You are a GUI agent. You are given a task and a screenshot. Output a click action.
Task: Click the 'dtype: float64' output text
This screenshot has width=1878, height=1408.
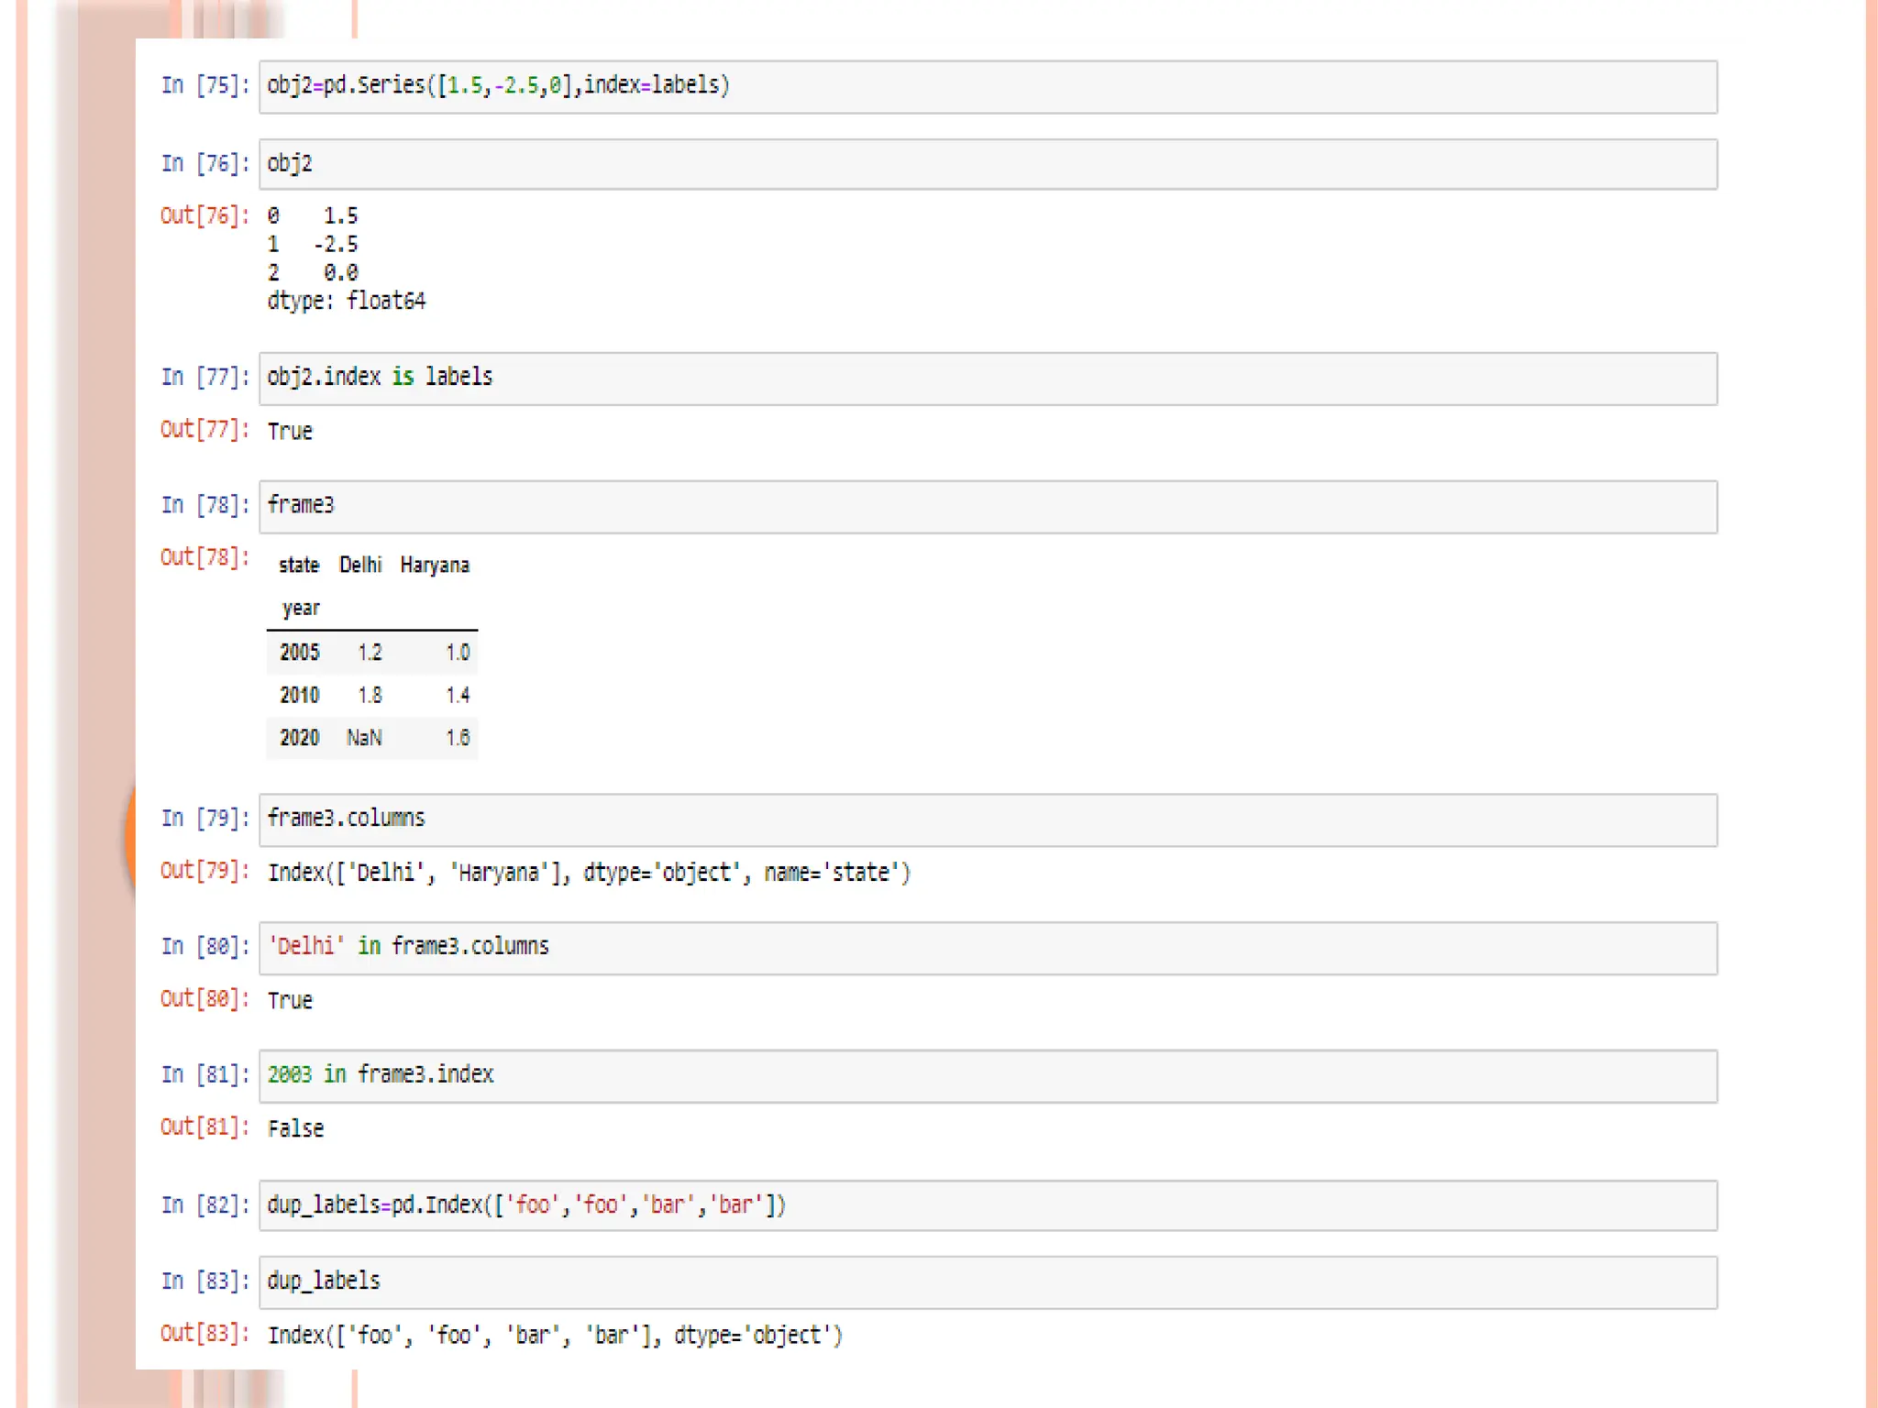pyautogui.click(x=347, y=302)
